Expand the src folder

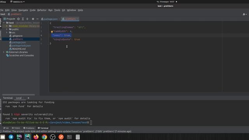tap(7, 33)
